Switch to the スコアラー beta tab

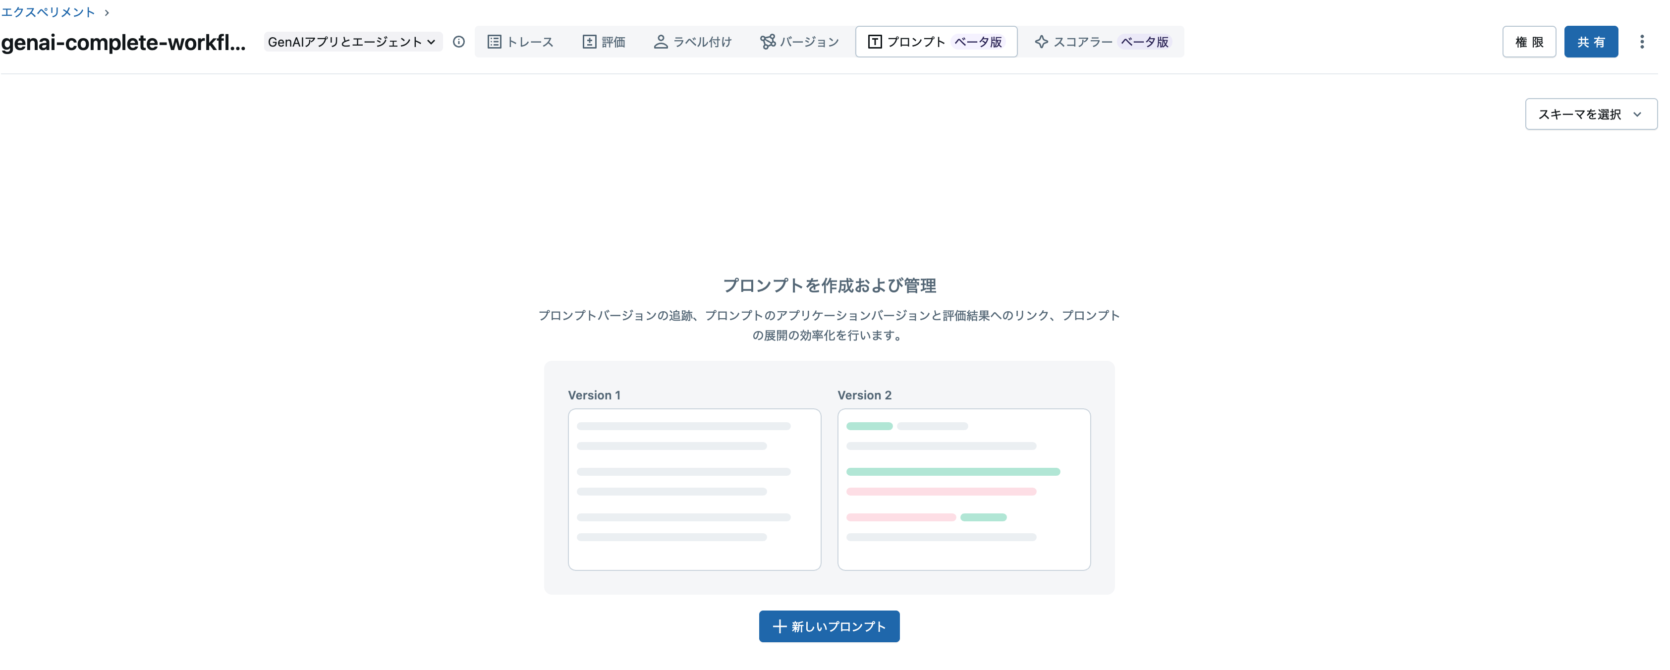point(1102,42)
